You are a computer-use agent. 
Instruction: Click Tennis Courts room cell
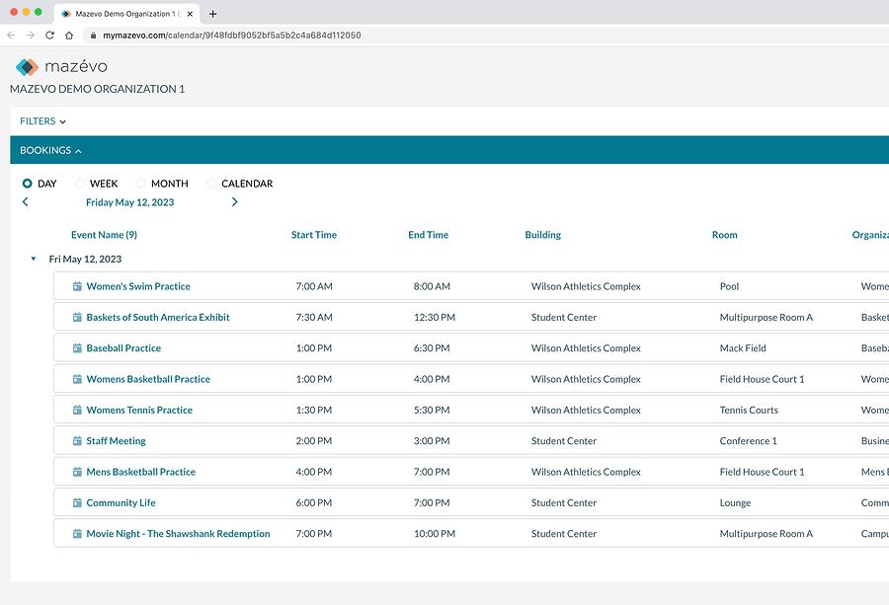[x=749, y=410]
